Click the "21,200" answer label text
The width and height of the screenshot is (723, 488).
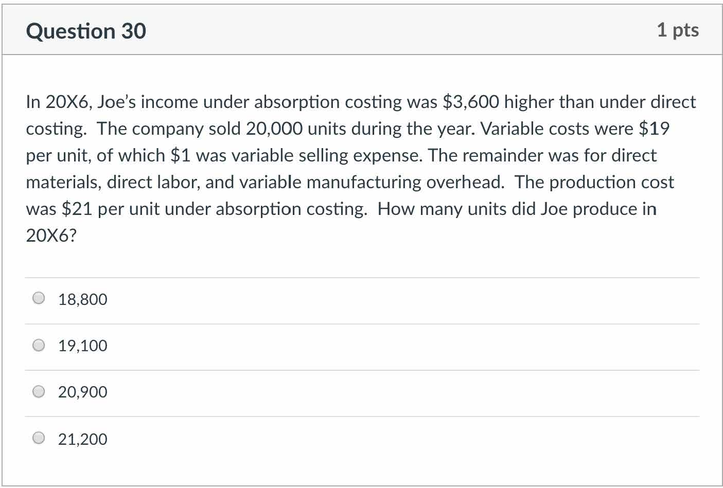[x=82, y=439]
